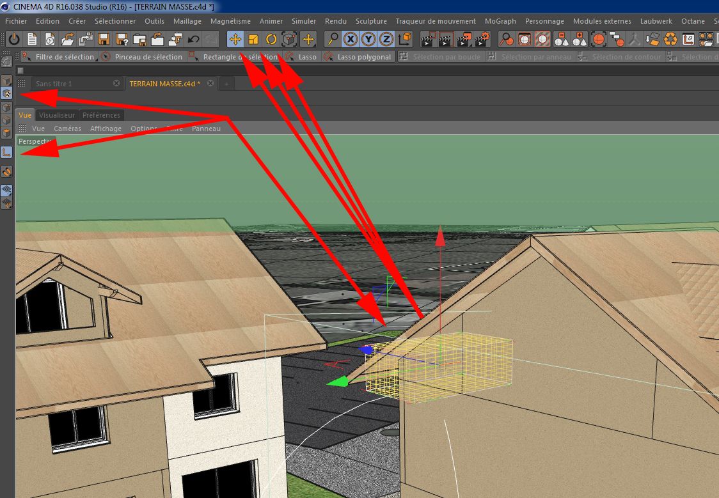Viewport: 719px width, 498px height.
Task: Open the viewport Affichage menu
Action: pos(106,128)
